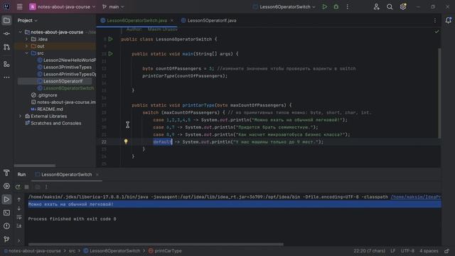Open the Project tool window folder icon

point(6,21)
